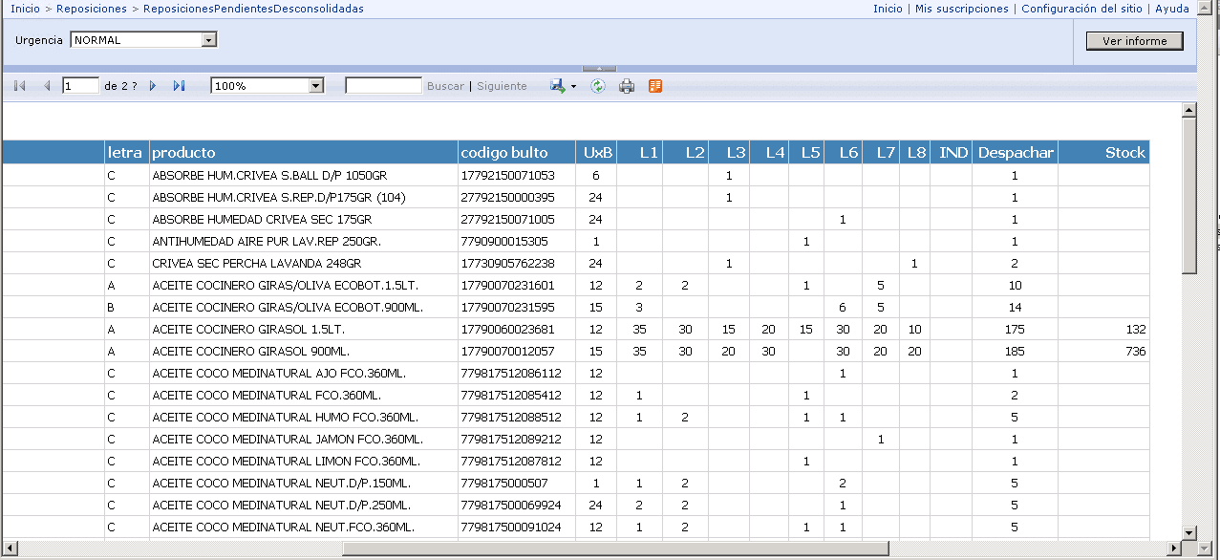The height and width of the screenshot is (560, 1220).
Task: Select ACEITE COCO MEDINATURAL JAMON FCO.360ML.
Action: (x=575, y=440)
